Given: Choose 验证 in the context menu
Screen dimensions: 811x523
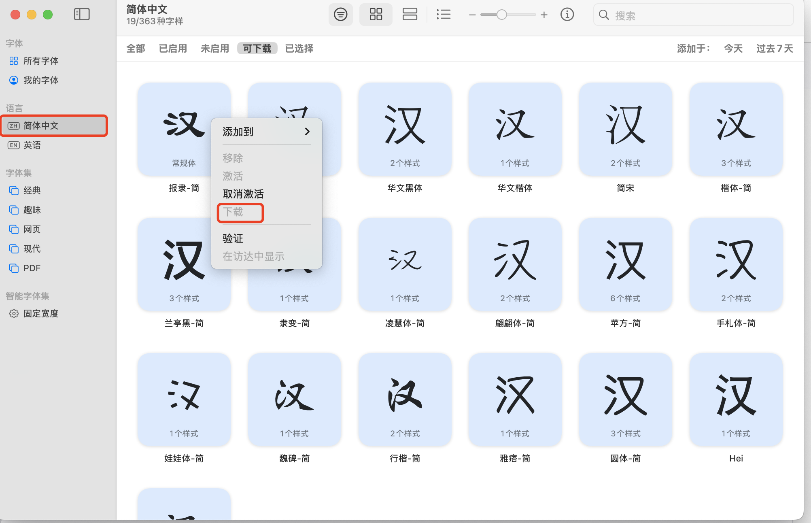Looking at the screenshot, I should pyautogui.click(x=233, y=238).
